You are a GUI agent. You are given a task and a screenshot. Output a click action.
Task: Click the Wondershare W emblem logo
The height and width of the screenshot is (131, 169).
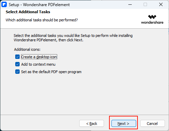[152, 17]
